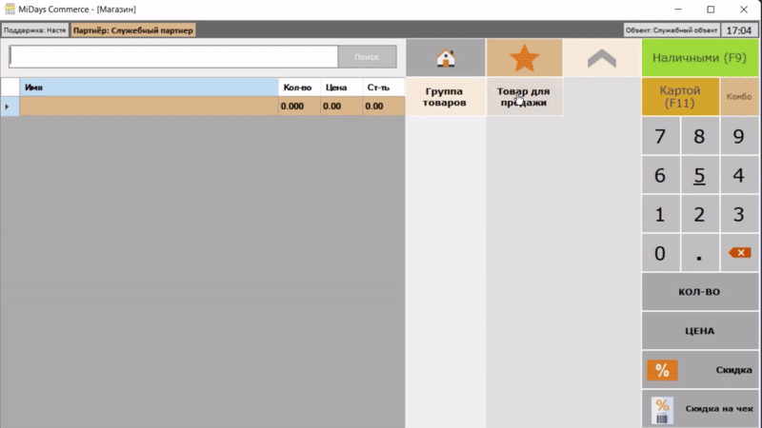Delete the last digit with the backspace key
This screenshot has height=428, width=762.
click(x=739, y=253)
